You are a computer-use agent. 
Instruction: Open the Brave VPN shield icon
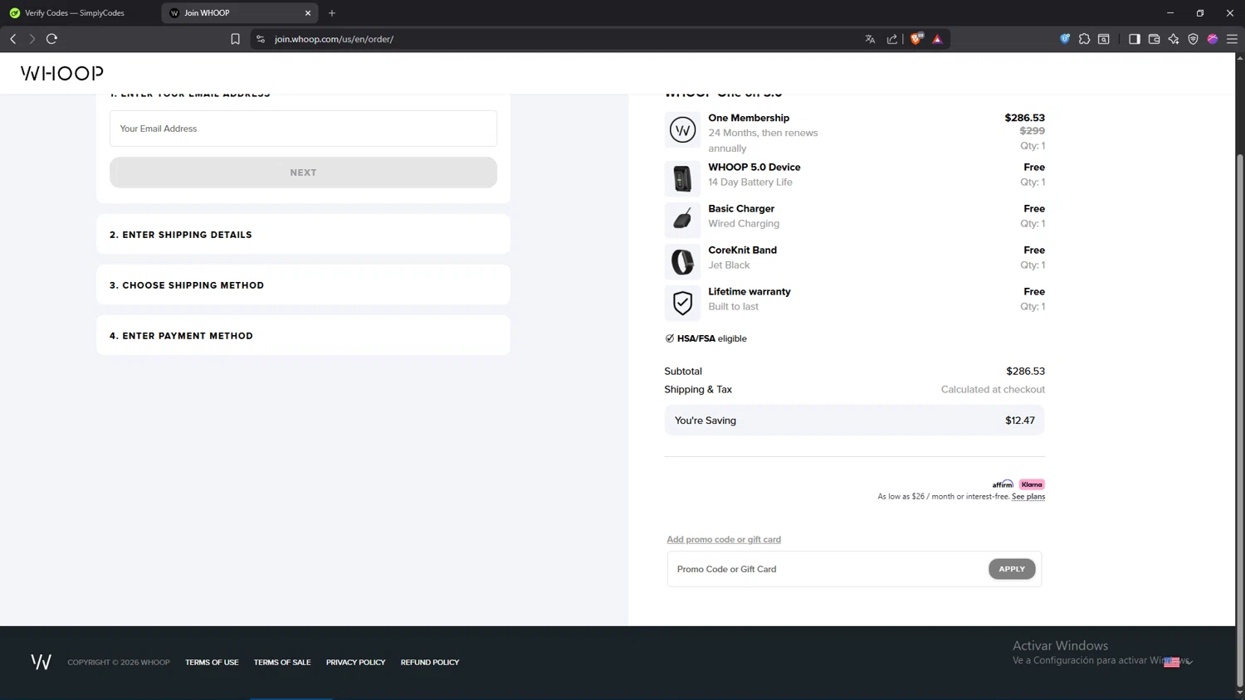click(1193, 39)
